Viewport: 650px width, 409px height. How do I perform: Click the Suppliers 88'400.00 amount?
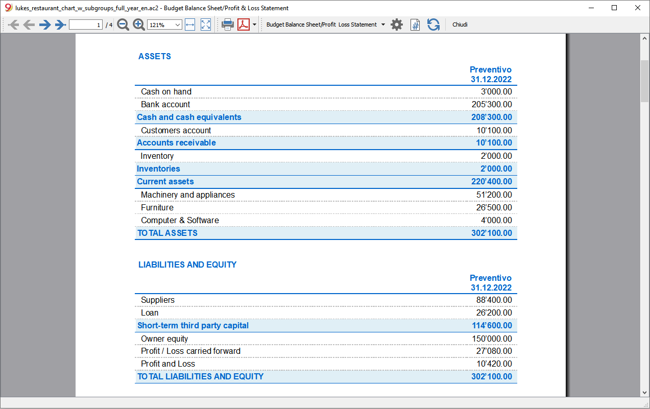pyautogui.click(x=494, y=300)
